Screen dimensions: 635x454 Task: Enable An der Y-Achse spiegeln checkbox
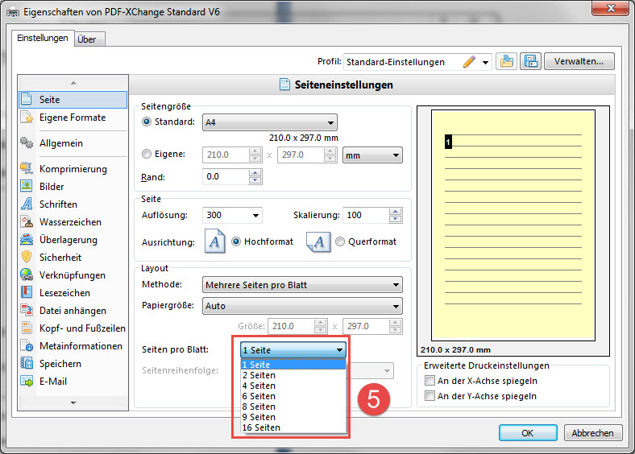point(430,396)
